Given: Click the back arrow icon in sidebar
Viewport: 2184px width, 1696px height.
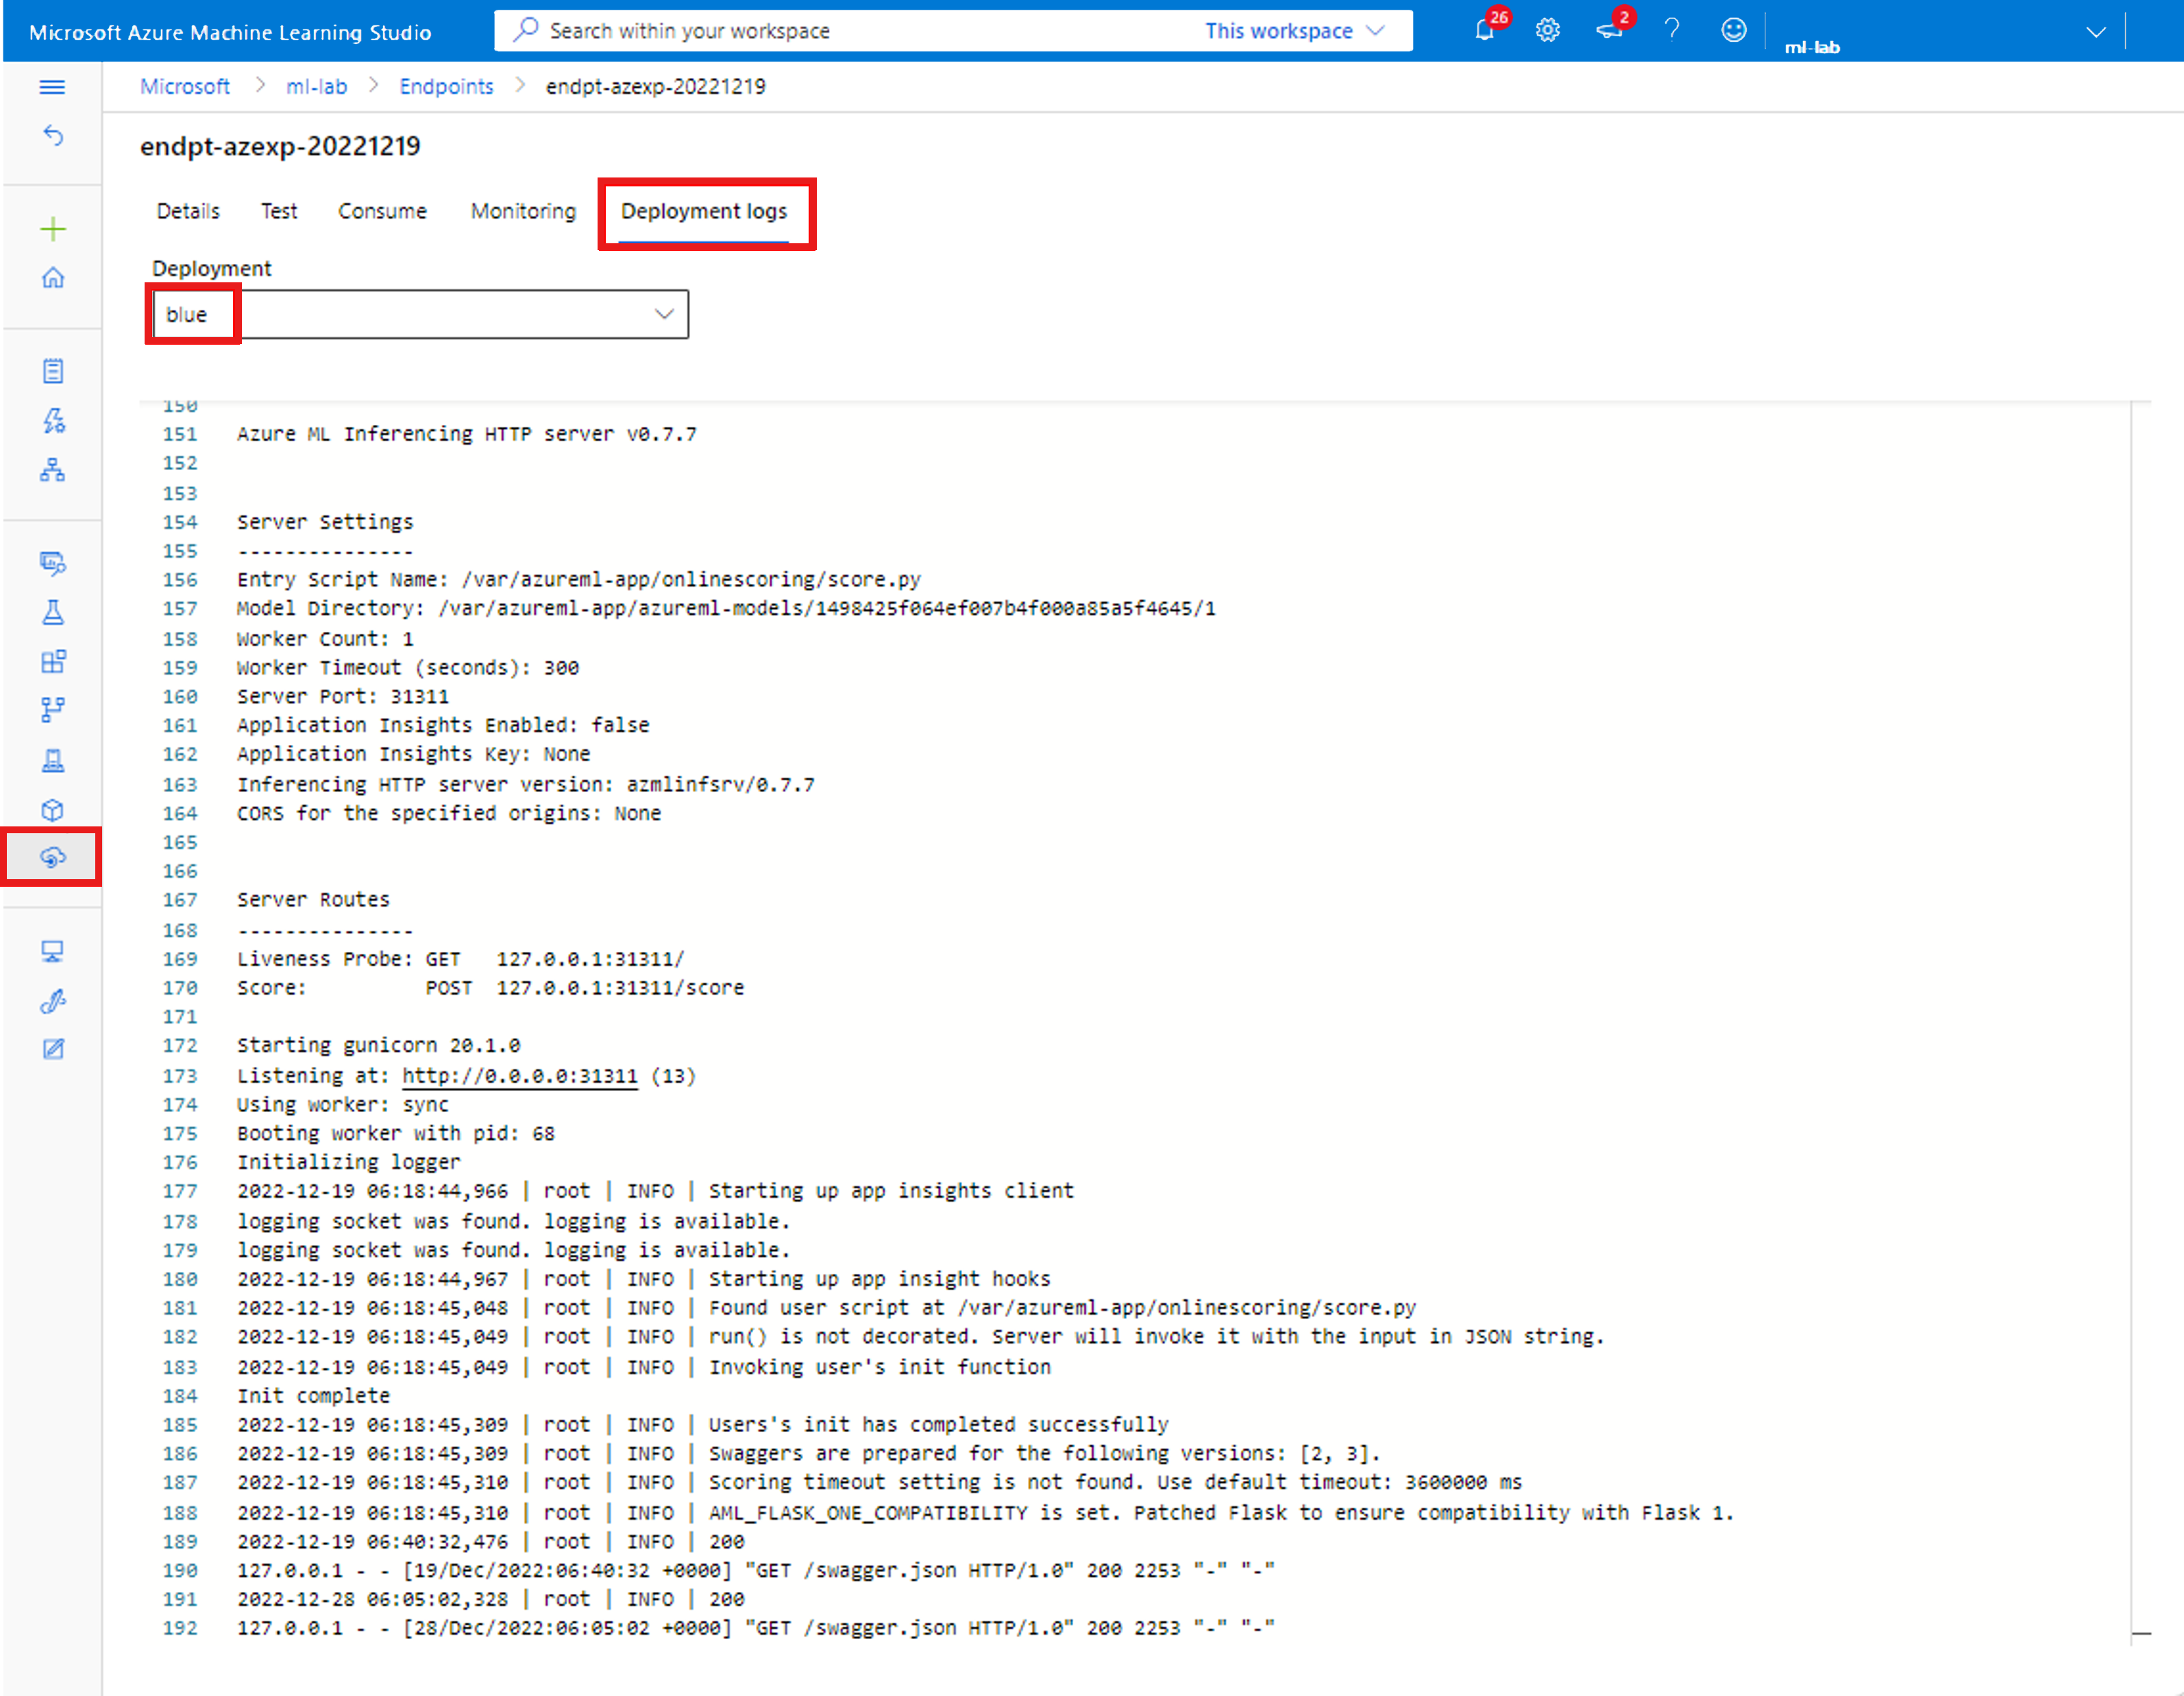Looking at the screenshot, I should (x=53, y=135).
